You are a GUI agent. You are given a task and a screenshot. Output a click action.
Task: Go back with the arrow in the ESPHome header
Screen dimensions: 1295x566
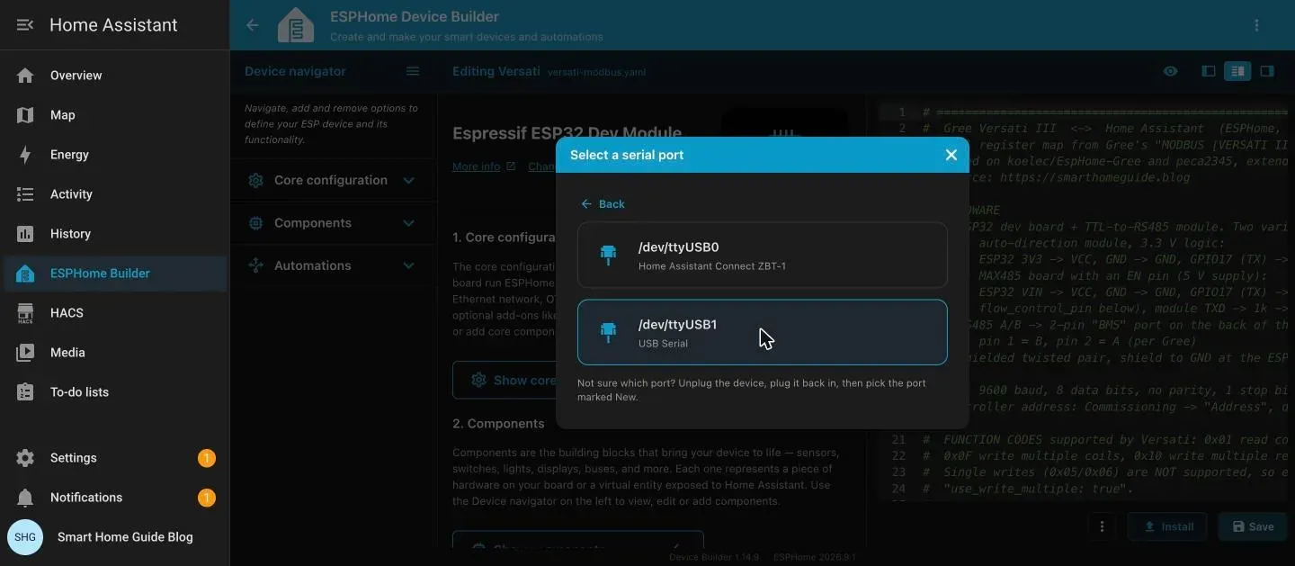(x=253, y=25)
